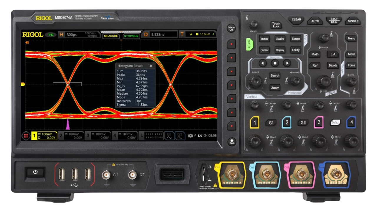Select the orange trigger level marker on the waveform

pyautogui.click(x=27, y=43)
